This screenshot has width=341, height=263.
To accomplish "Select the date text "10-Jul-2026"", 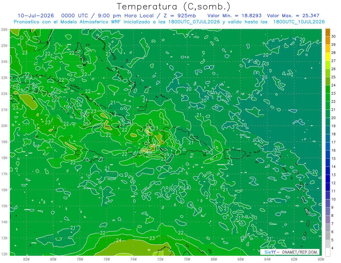I will click(x=36, y=16).
